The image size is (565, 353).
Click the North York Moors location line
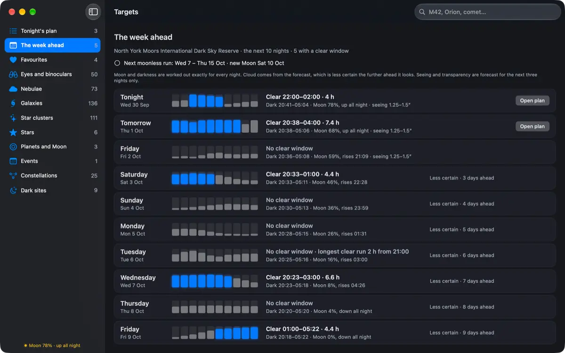click(231, 51)
